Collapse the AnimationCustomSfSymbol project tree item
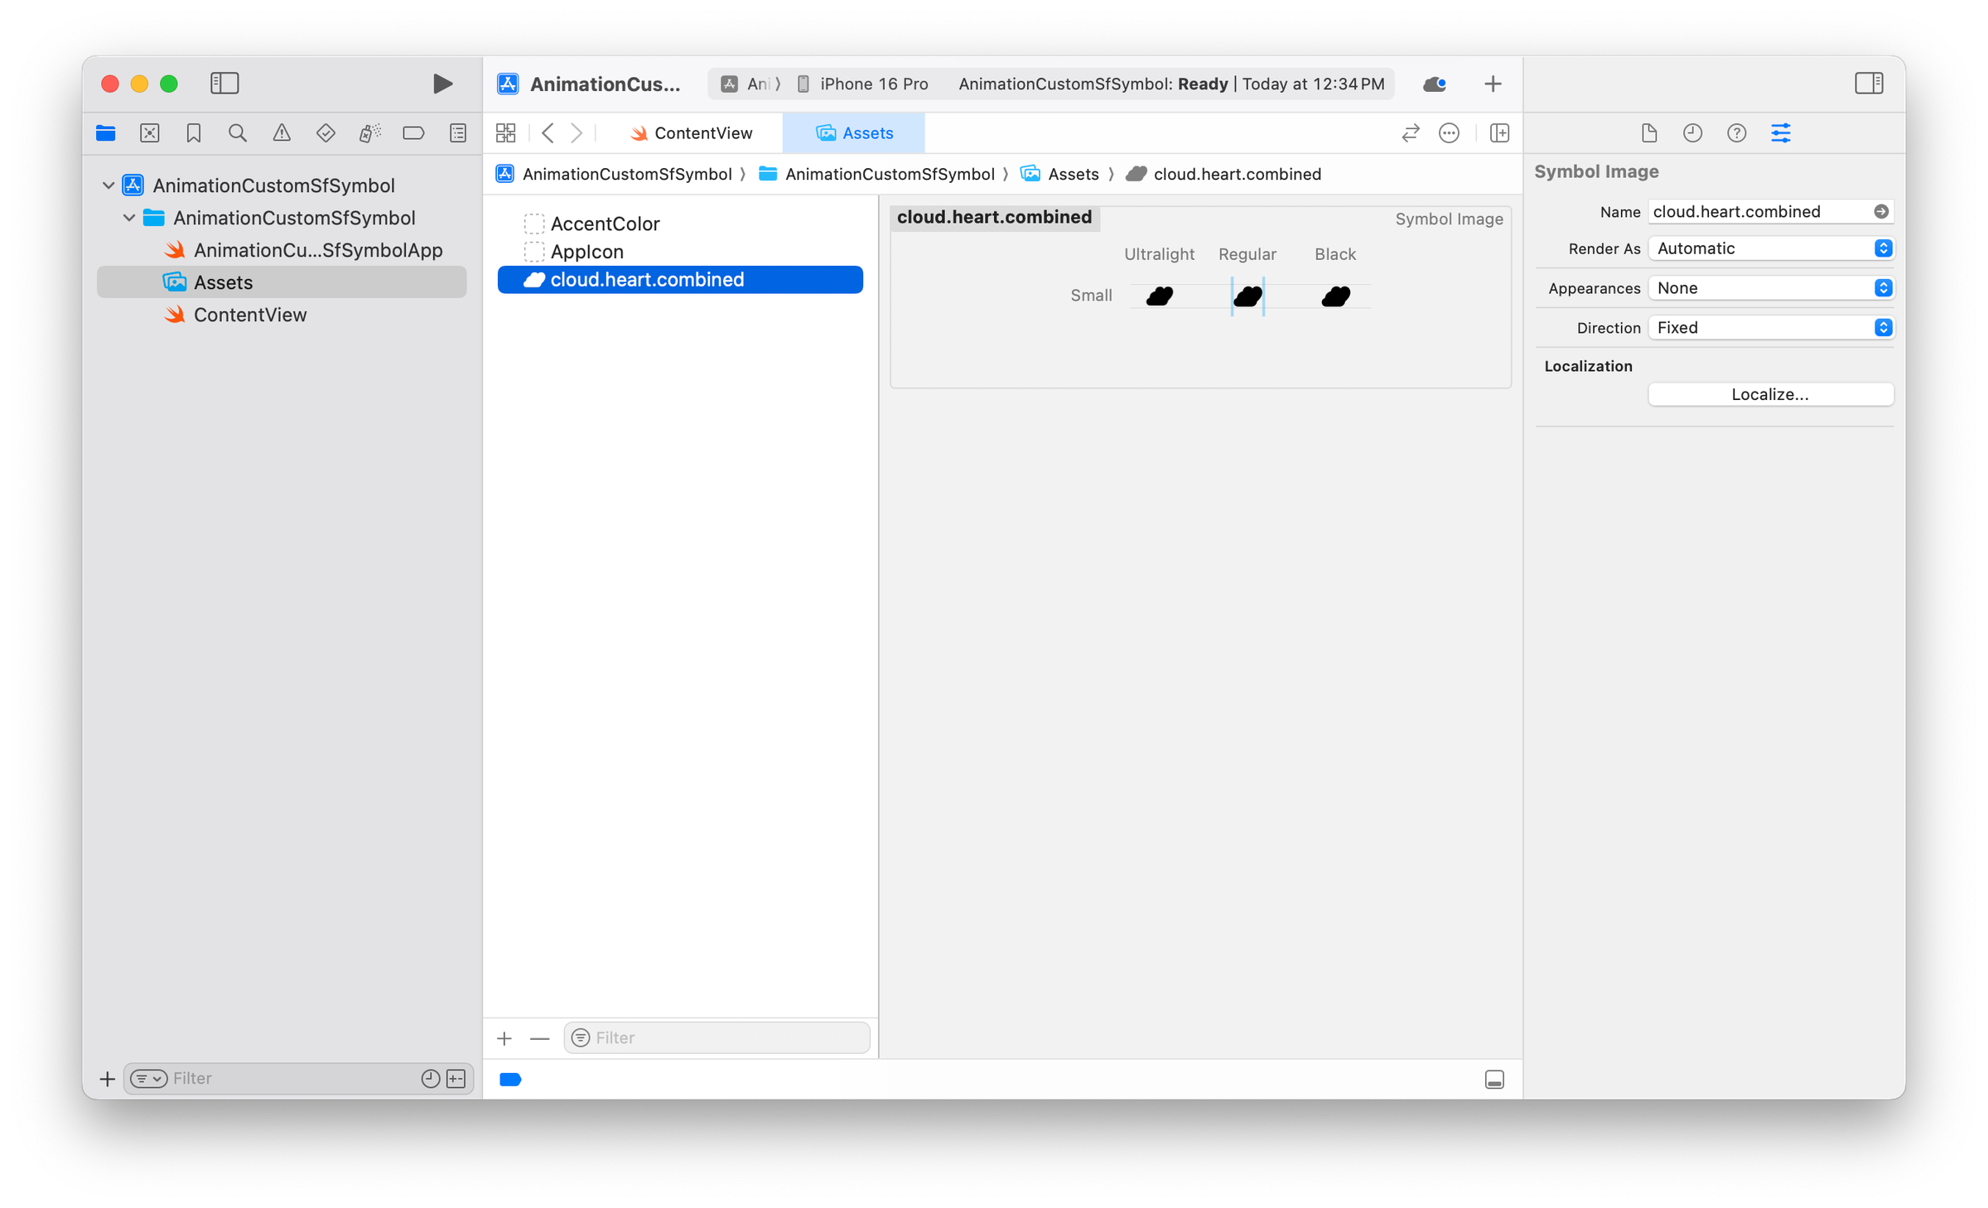This screenshot has height=1208, width=1988. pyautogui.click(x=109, y=185)
